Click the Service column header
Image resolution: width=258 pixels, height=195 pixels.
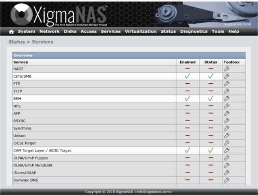tap(21, 62)
